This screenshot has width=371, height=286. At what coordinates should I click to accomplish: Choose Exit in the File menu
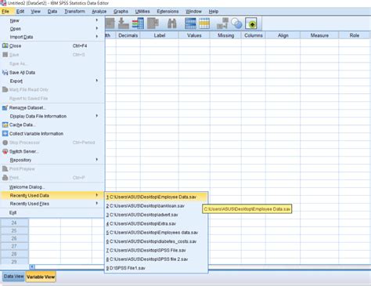click(52, 212)
